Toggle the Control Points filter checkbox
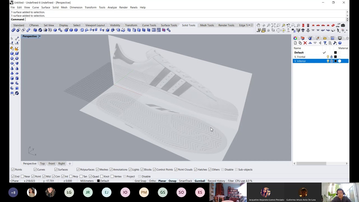The height and width of the screenshot is (202, 359). (x=154, y=169)
